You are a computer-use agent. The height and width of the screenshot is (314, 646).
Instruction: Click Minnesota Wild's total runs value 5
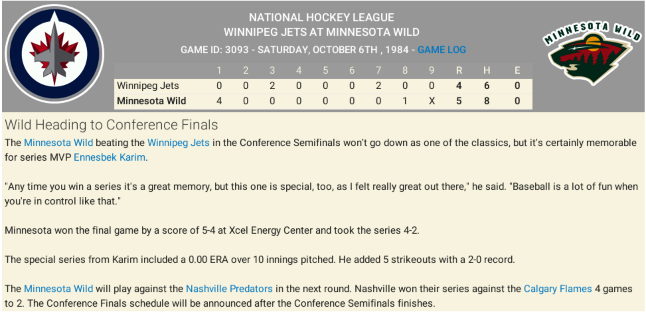459,101
